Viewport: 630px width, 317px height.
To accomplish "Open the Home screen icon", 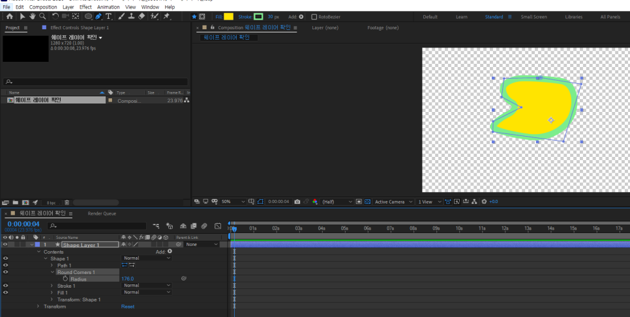I will (10, 16).
